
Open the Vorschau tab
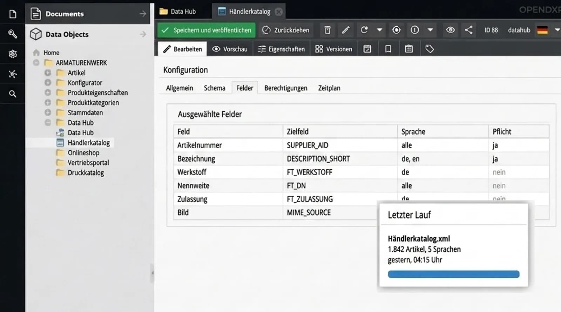click(230, 49)
